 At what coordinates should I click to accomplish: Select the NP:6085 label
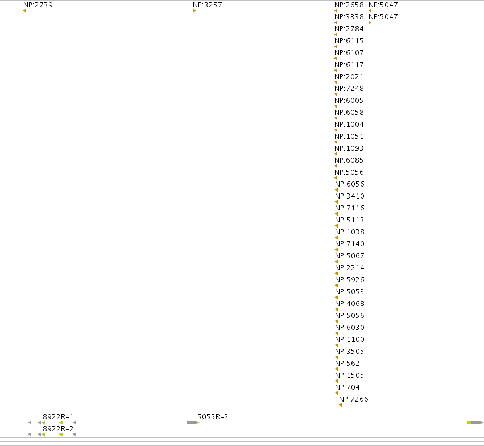(349, 160)
